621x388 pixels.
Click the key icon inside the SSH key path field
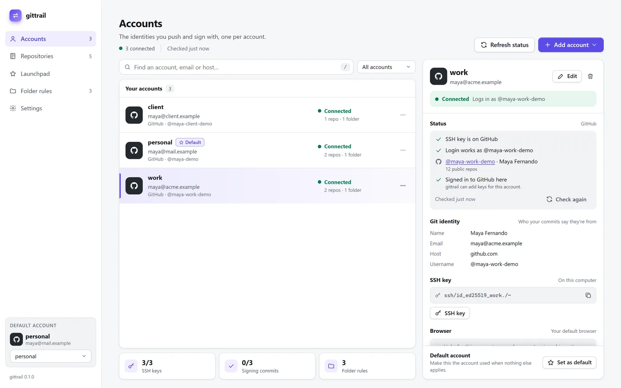pyautogui.click(x=438, y=295)
